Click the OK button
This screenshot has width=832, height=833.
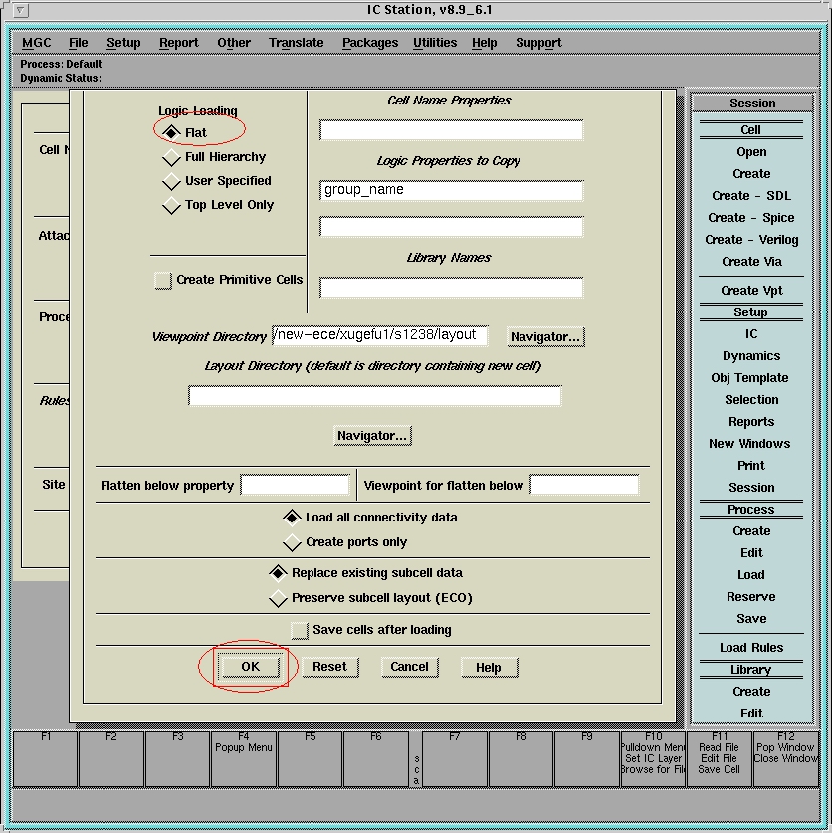tap(250, 667)
